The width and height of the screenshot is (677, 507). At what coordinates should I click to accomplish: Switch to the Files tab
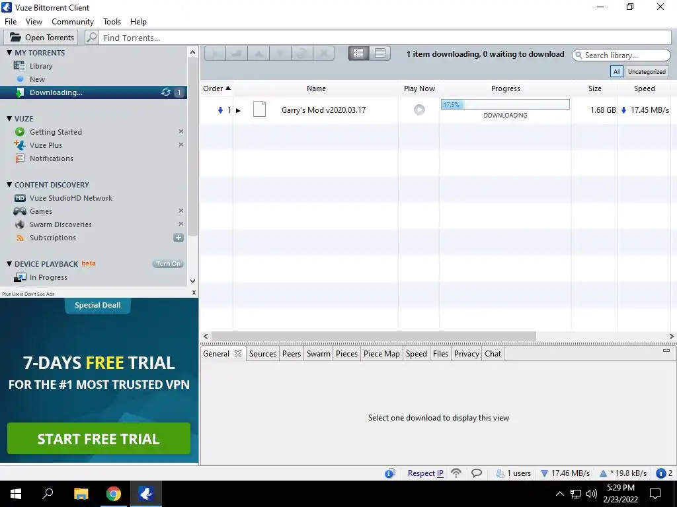click(x=440, y=354)
